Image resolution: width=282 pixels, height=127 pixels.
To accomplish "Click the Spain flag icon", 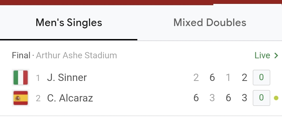I will tap(21, 98).
